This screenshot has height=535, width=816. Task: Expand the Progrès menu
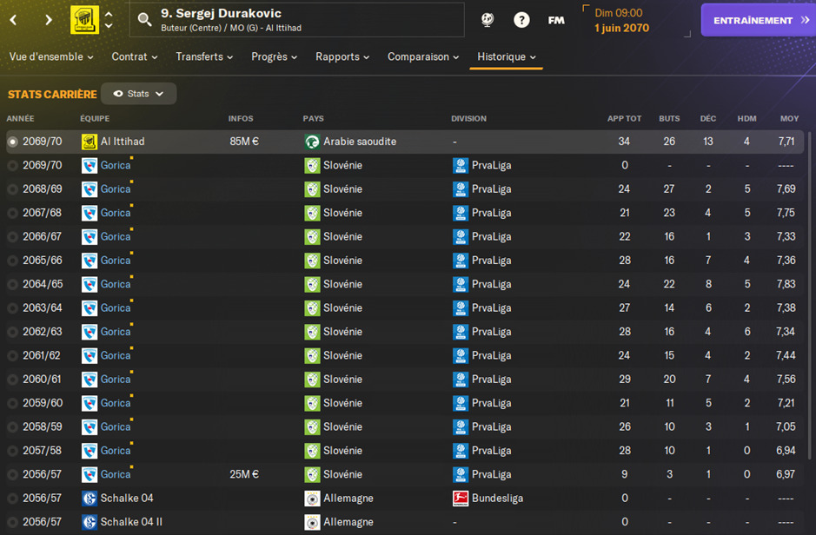[275, 56]
